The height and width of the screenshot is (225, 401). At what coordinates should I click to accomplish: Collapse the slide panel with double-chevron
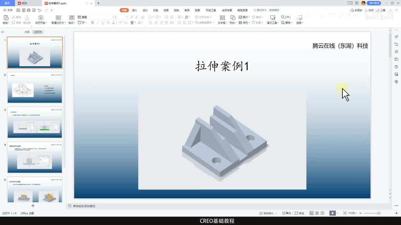pyautogui.click(x=3, y=32)
